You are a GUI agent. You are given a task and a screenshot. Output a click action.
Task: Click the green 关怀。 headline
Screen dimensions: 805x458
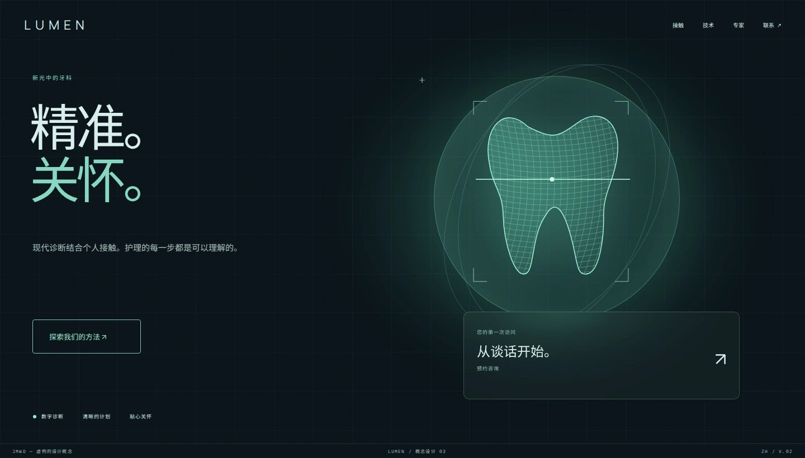tap(86, 179)
